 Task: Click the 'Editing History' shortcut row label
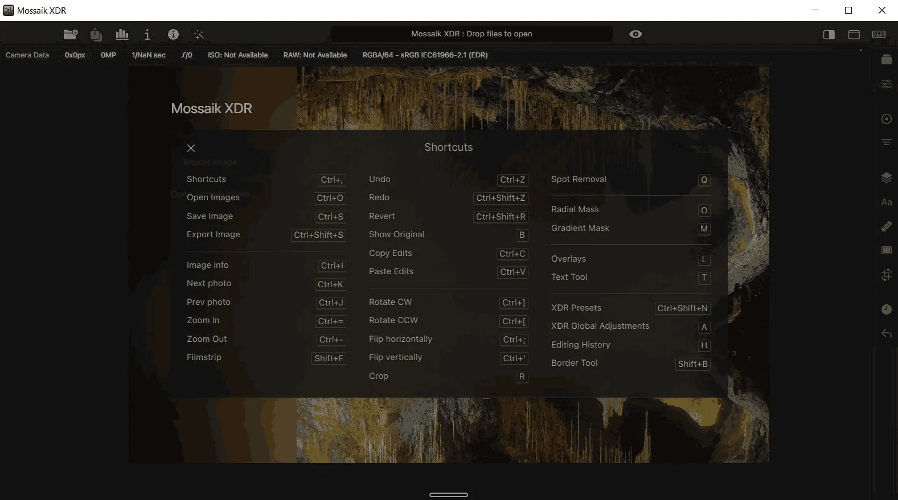pyautogui.click(x=581, y=345)
